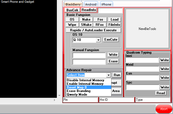This screenshot has width=173, height=114.
Task: Choose Reset Mep 0 option
Action: click(x=89, y=87)
